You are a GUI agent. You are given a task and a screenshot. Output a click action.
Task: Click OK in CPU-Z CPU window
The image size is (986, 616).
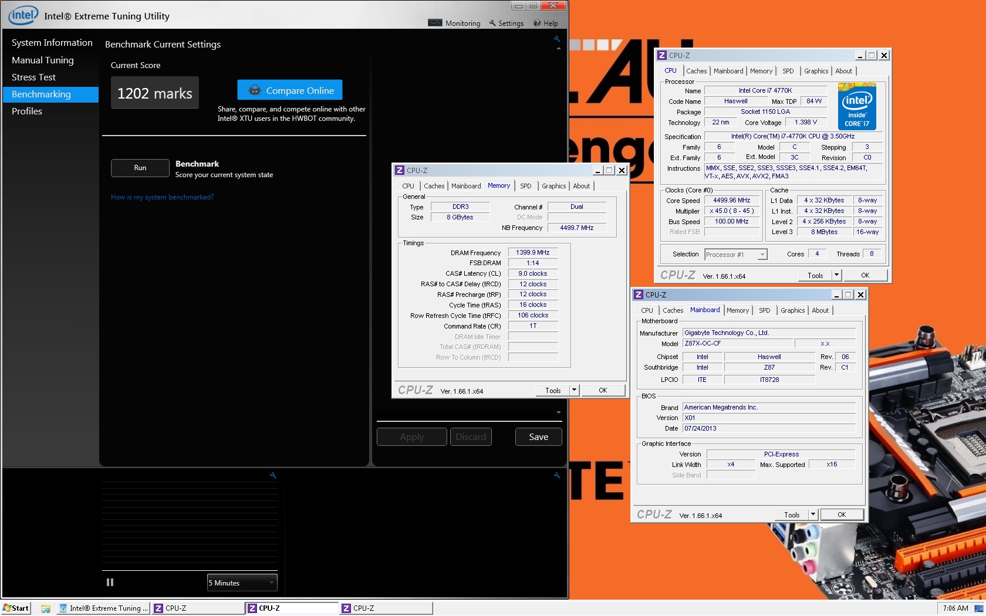(865, 275)
